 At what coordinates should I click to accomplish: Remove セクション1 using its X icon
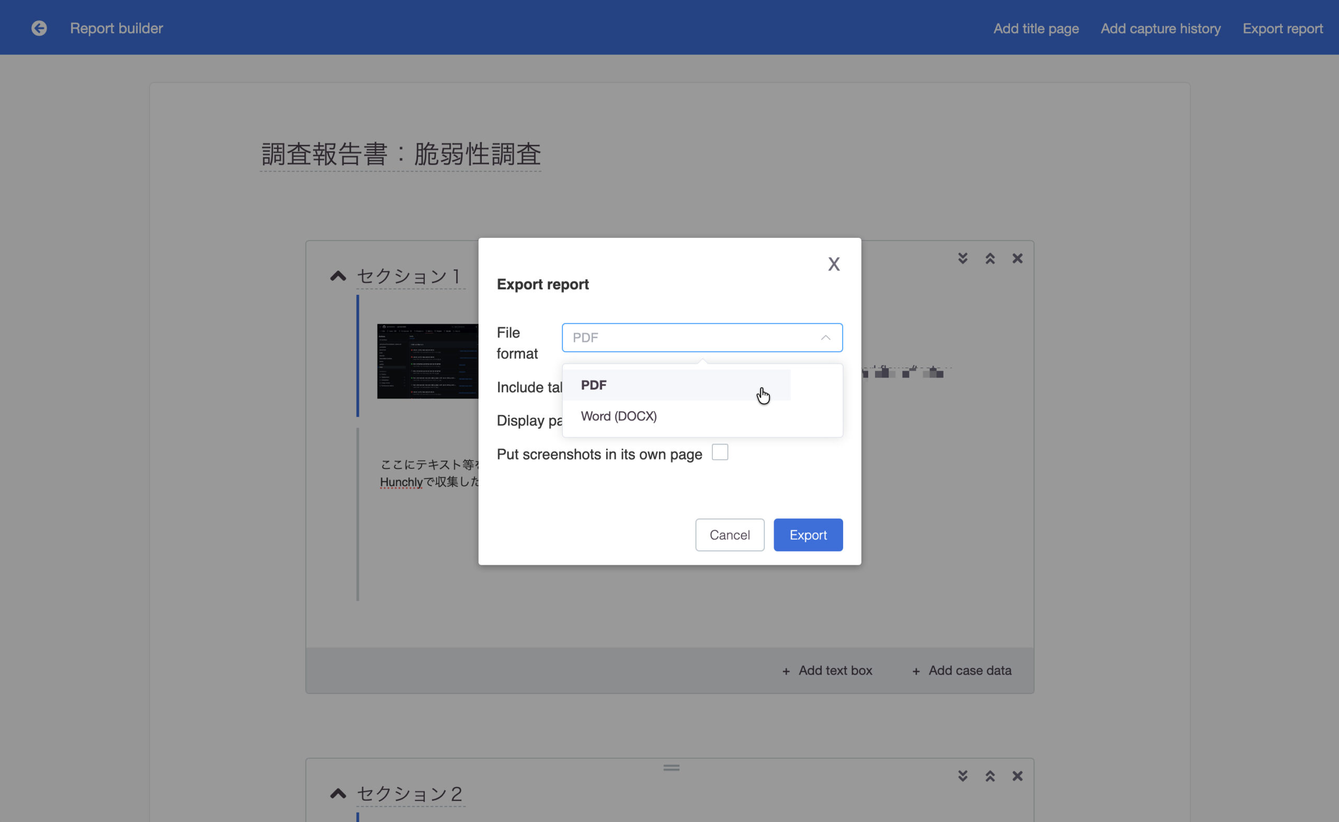point(1017,258)
